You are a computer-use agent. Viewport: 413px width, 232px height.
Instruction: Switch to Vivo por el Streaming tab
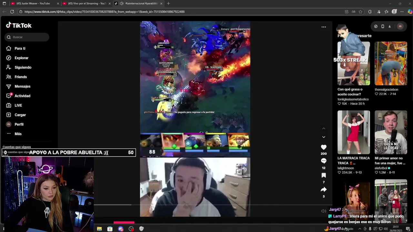86,4
